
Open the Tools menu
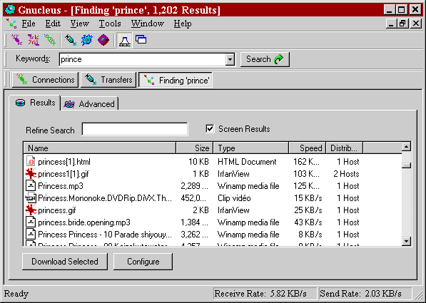pyautogui.click(x=110, y=24)
